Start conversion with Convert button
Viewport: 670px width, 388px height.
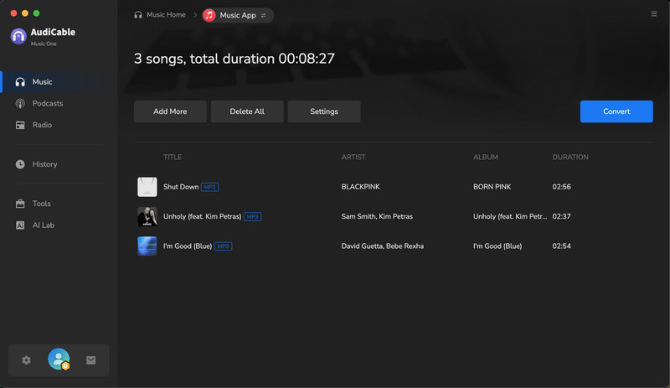coord(616,111)
